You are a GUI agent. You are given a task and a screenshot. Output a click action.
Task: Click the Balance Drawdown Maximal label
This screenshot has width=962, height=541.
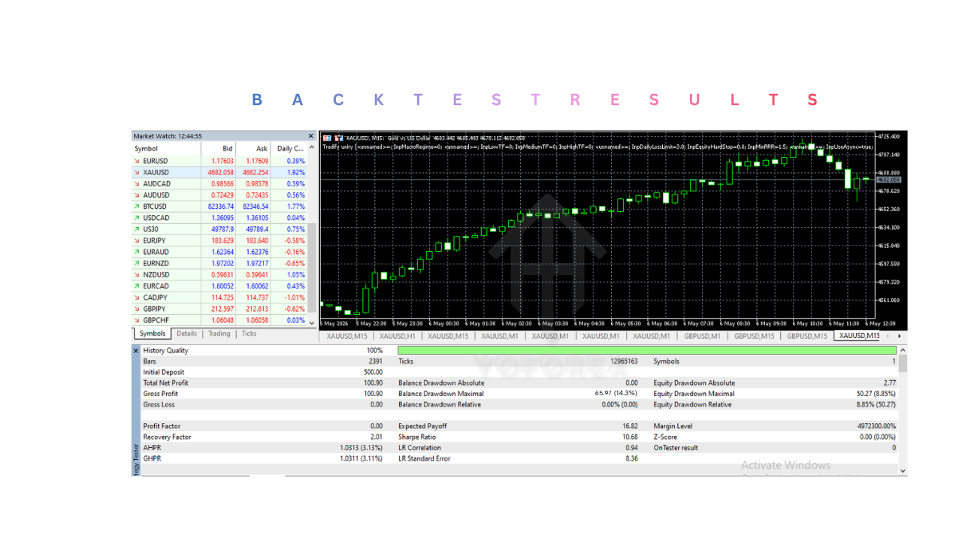(441, 394)
